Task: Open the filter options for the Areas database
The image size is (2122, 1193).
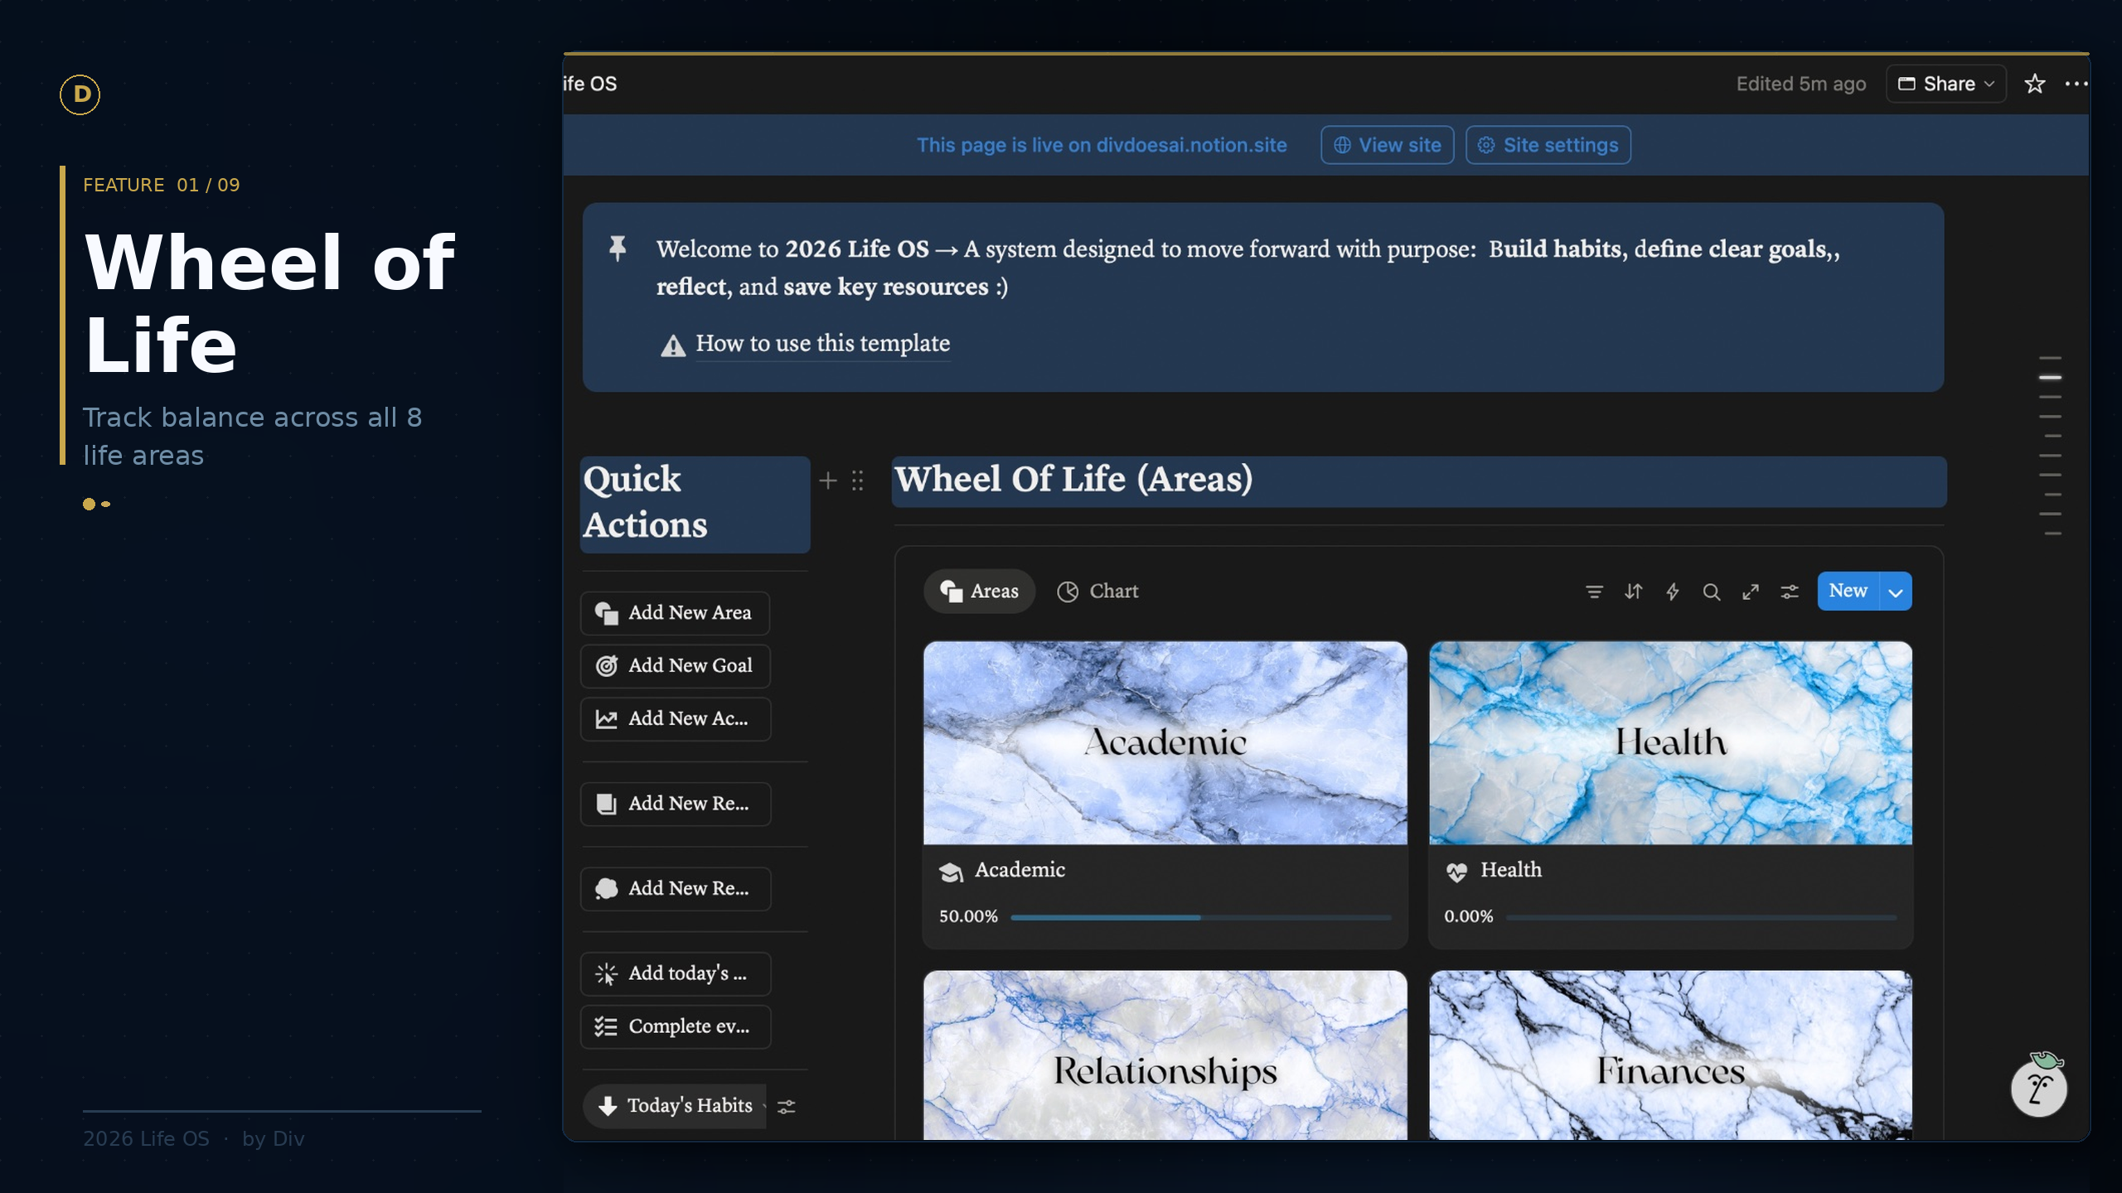Action: click(1593, 592)
